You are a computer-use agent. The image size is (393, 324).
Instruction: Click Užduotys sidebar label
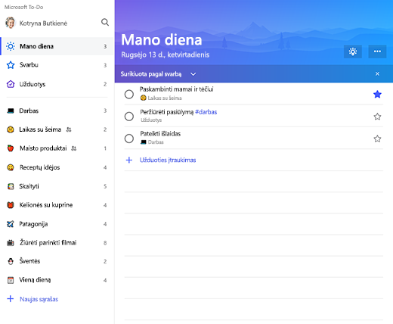pos(32,84)
